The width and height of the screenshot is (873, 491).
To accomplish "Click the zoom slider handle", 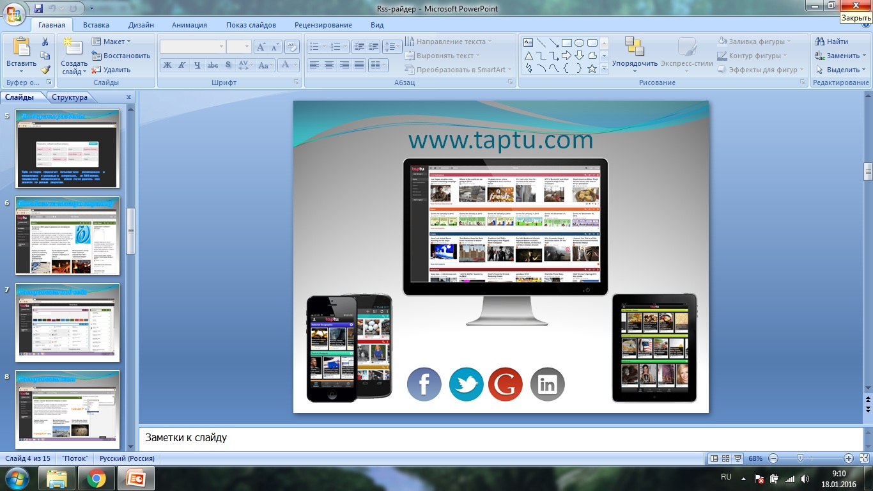I will point(800,458).
